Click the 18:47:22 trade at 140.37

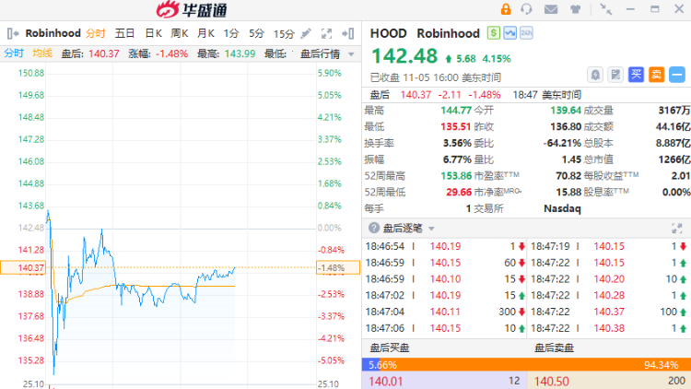tap(609, 312)
